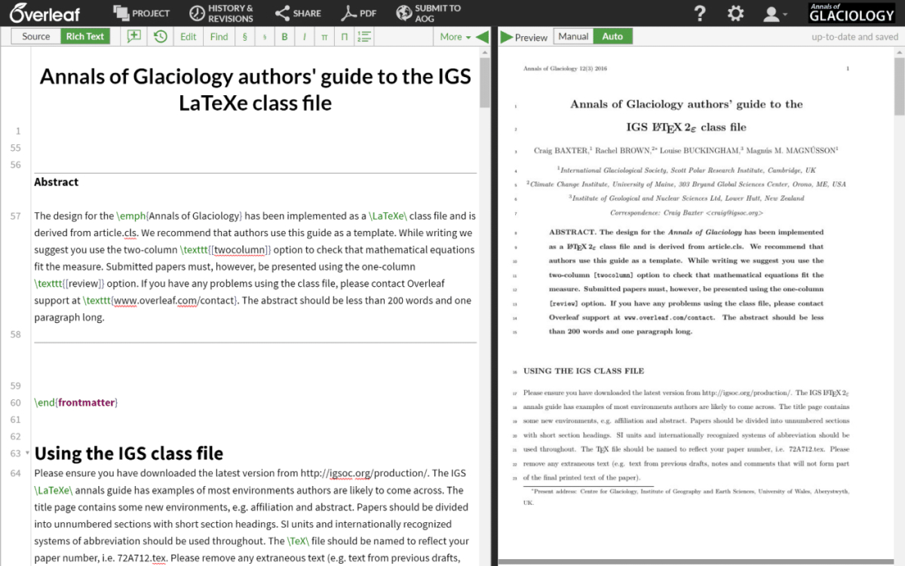Open the Project menu

point(142,14)
